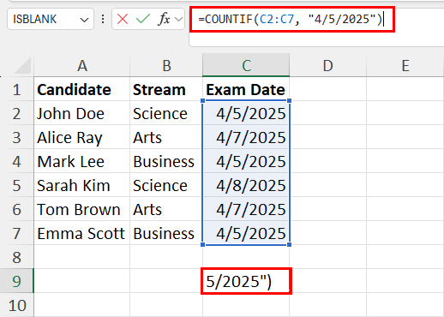Select the Alice Ray cell
The width and height of the screenshot is (444, 317).
pyautogui.click(x=82, y=137)
